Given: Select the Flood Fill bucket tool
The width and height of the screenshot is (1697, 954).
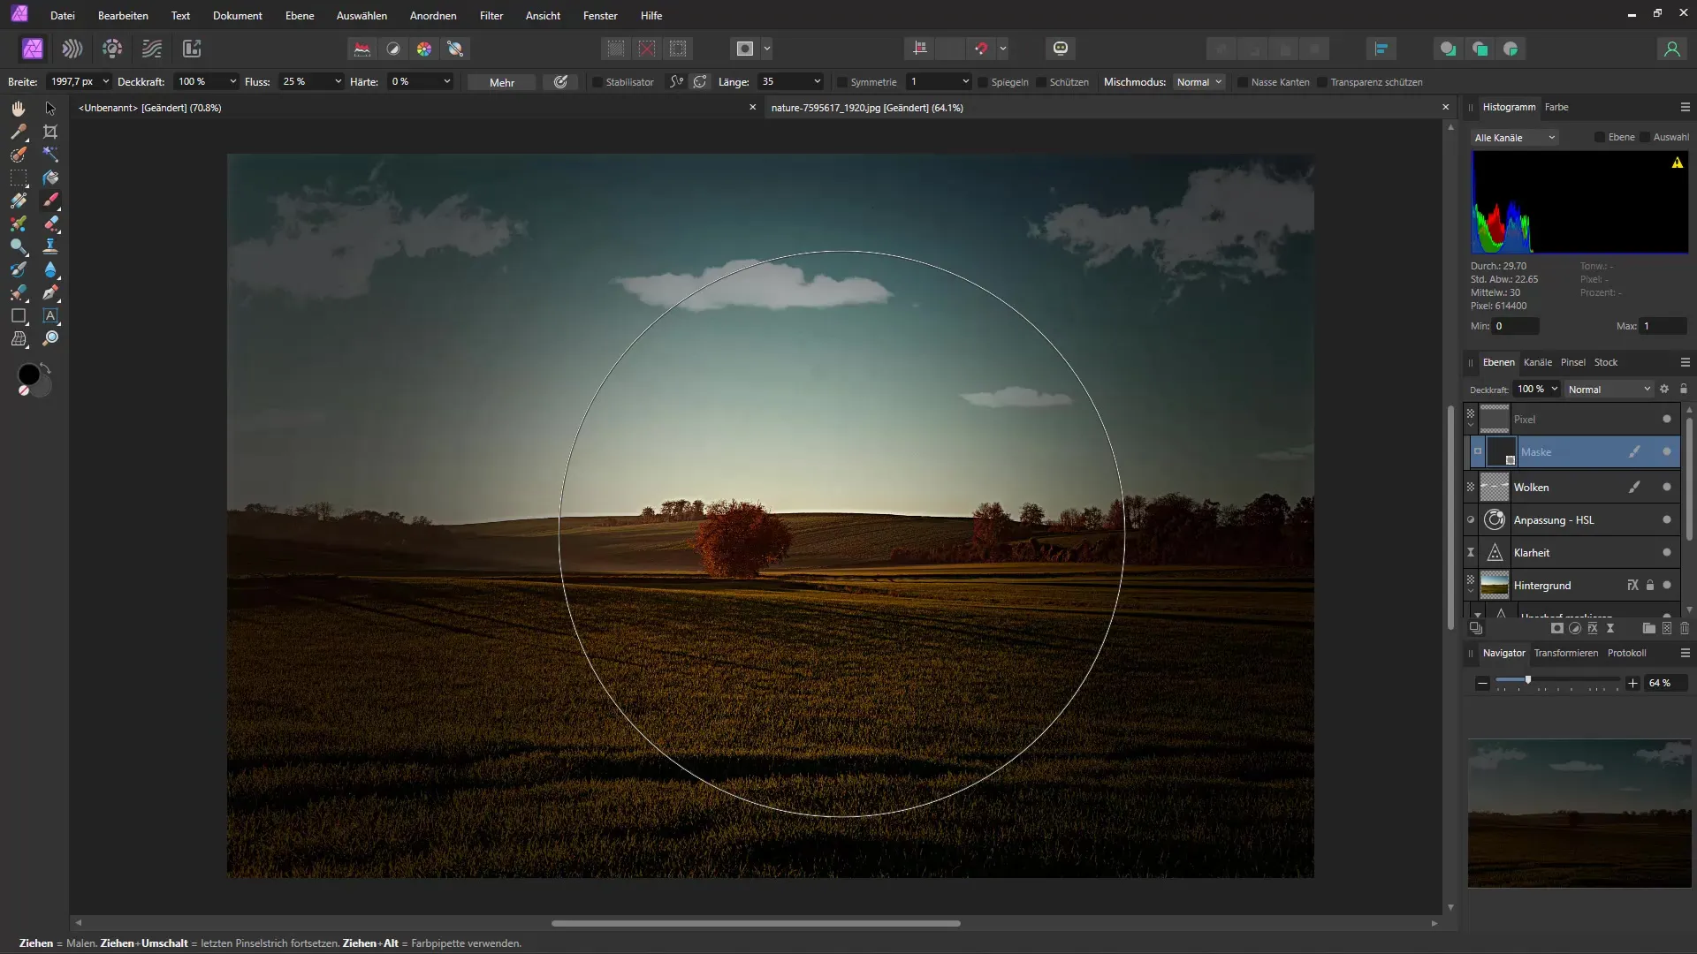Looking at the screenshot, I should 50,178.
